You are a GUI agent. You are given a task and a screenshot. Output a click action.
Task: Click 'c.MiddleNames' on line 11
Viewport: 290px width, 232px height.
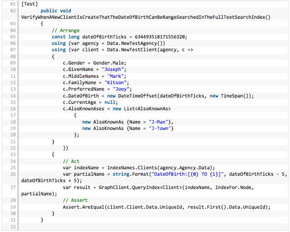pos(81,76)
